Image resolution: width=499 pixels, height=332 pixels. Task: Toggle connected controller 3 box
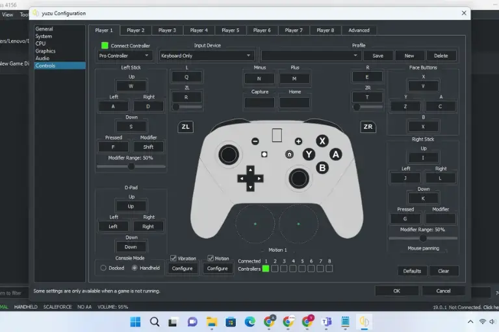(x=284, y=268)
